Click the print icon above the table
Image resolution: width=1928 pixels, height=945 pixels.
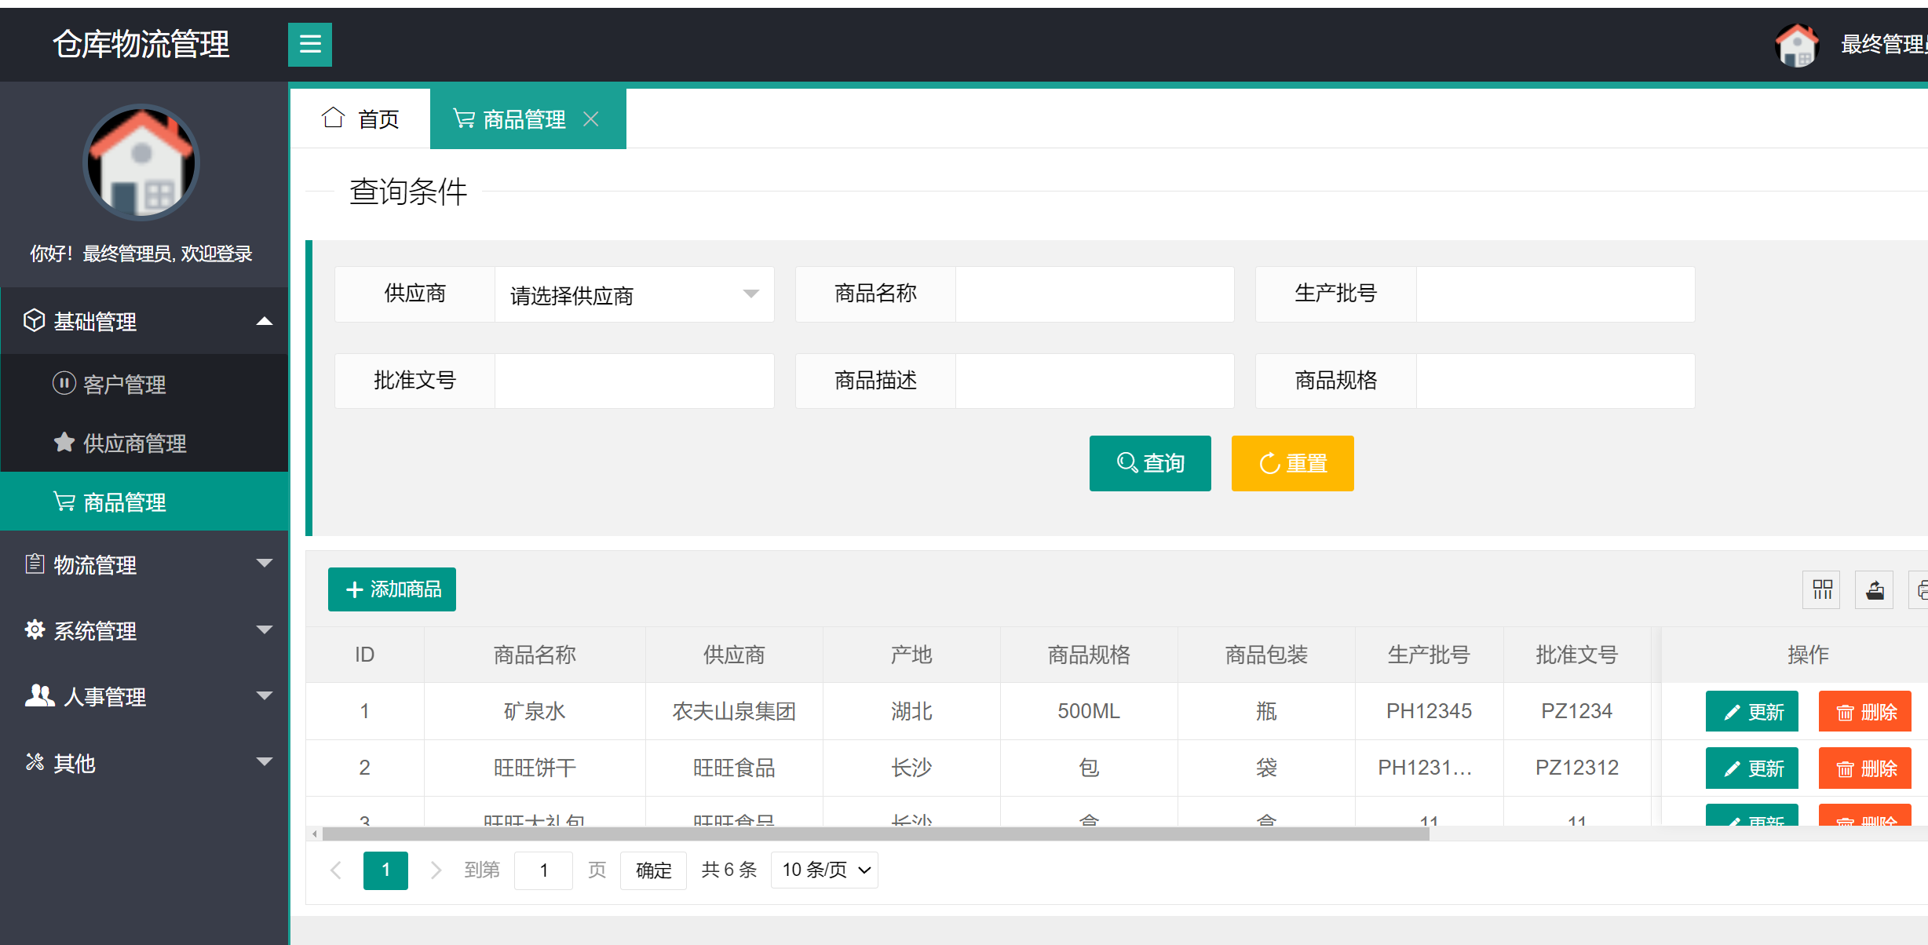[1922, 589]
